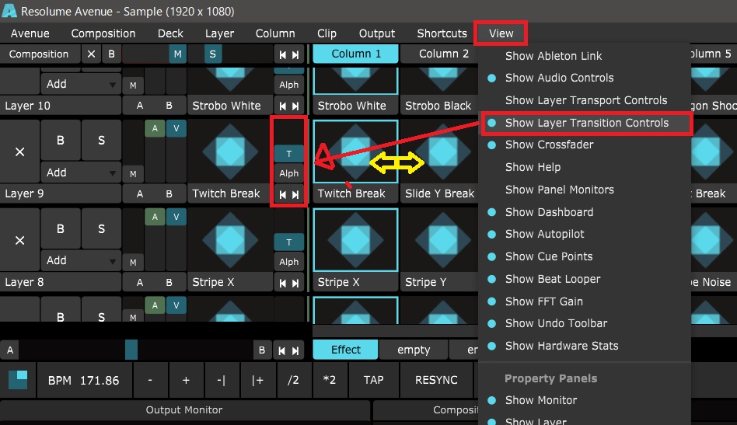737x425 pixels.
Task: Bypass Layer 9 with B button
Action: (61, 141)
